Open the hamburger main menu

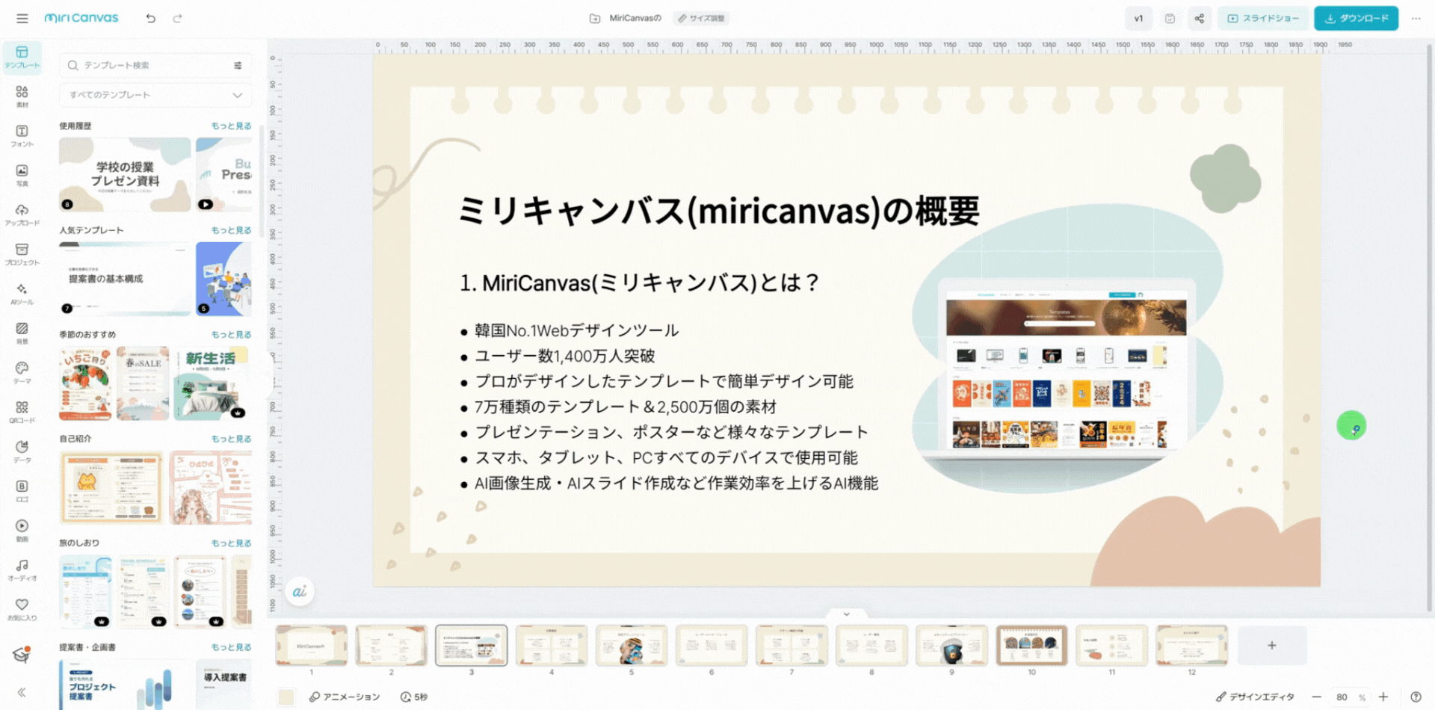[22, 19]
